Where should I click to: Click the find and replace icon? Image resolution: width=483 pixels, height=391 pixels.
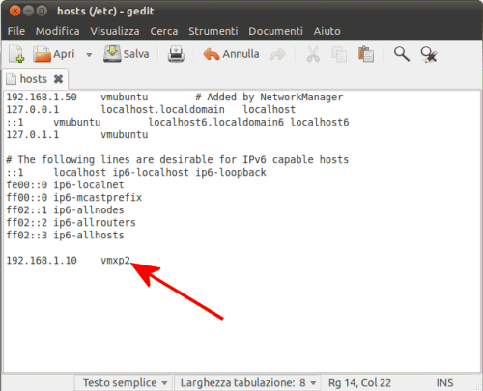point(429,54)
